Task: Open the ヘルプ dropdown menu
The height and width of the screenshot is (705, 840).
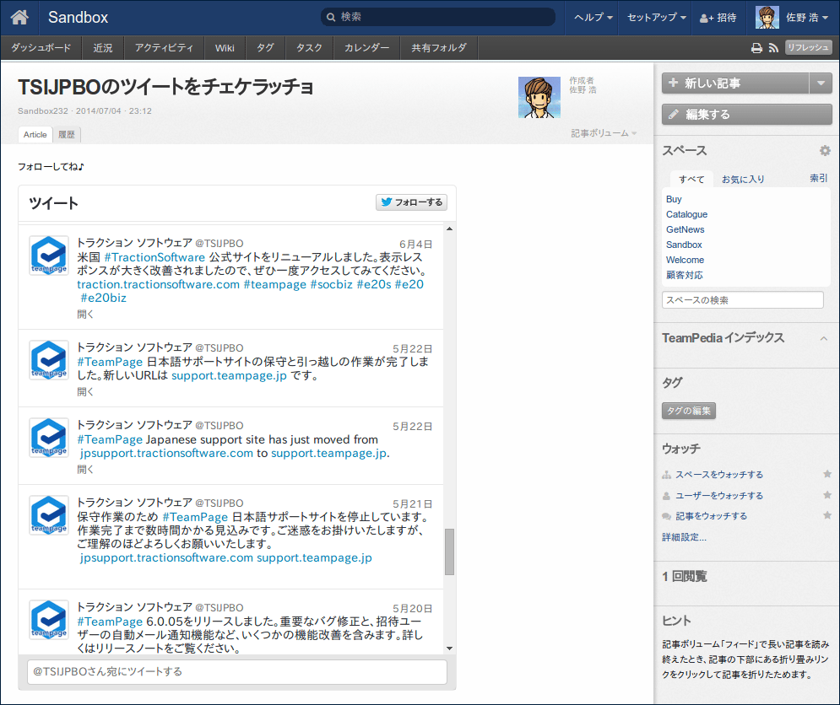Action: tap(593, 17)
